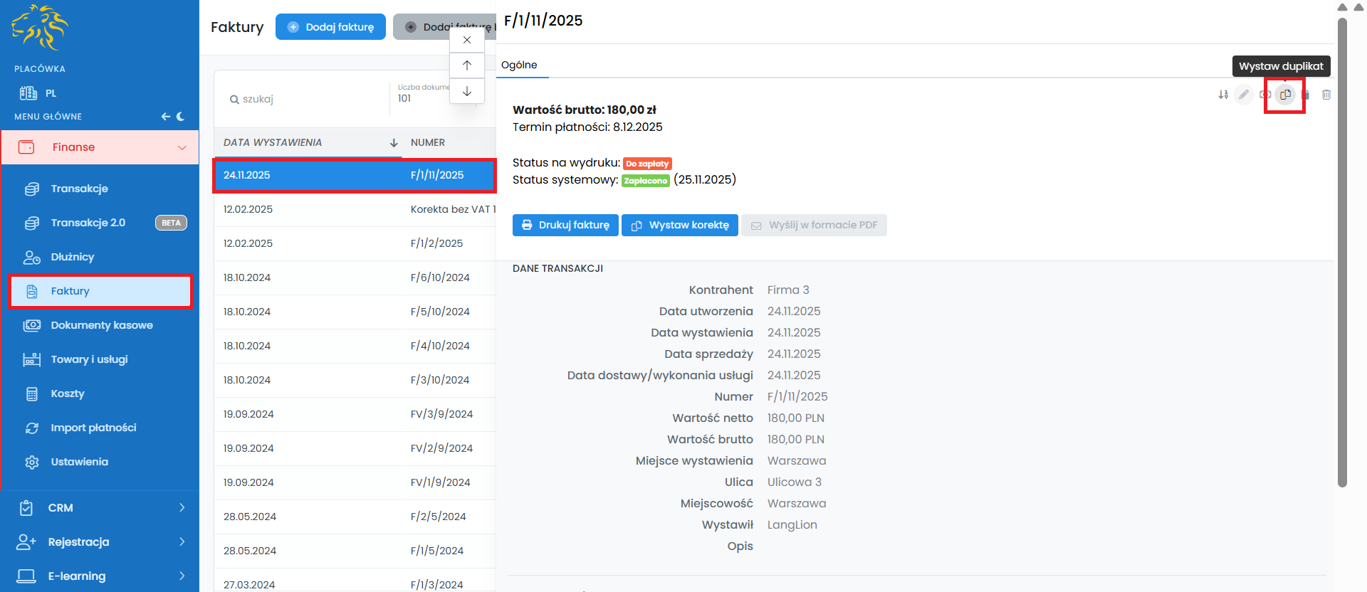1367x592 pixels.
Task: Click the Drukuj fakturę button
Action: pyautogui.click(x=566, y=225)
